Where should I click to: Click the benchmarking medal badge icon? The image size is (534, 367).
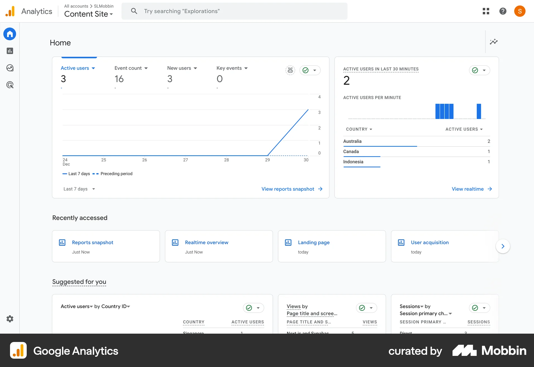click(x=290, y=70)
